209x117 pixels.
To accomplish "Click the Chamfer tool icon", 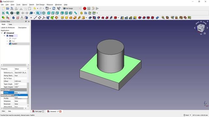I will pos(144,18).
